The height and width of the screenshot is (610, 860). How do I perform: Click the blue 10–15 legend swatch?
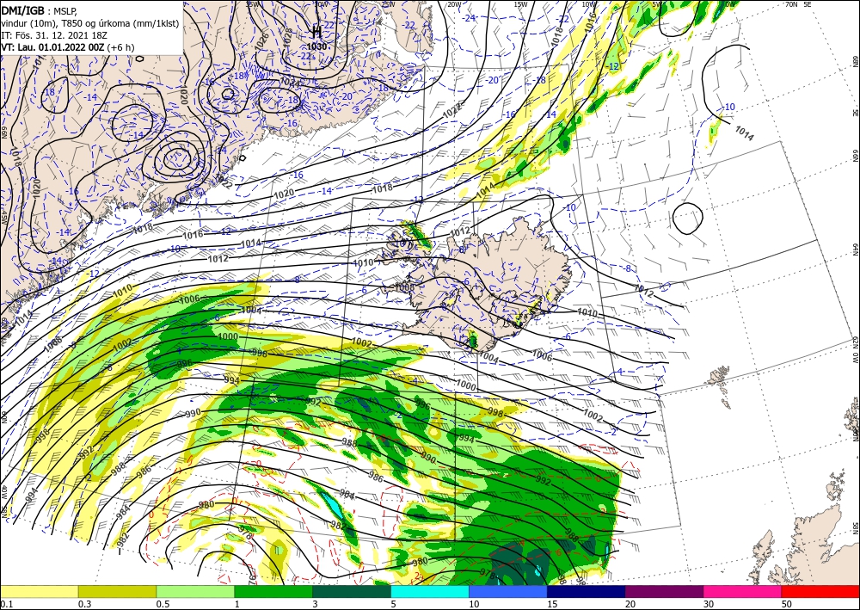click(508, 591)
